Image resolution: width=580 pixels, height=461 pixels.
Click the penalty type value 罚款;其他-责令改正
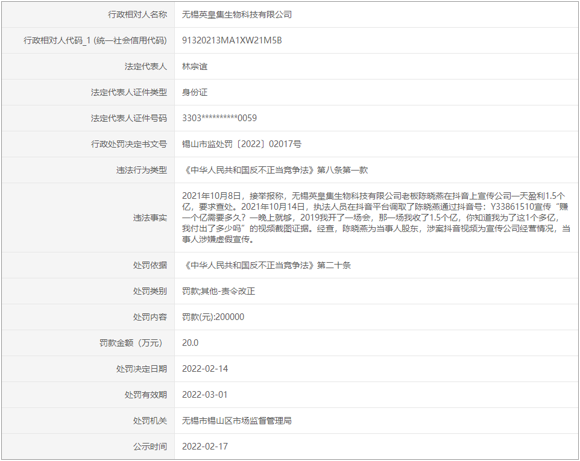click(218, 291)
